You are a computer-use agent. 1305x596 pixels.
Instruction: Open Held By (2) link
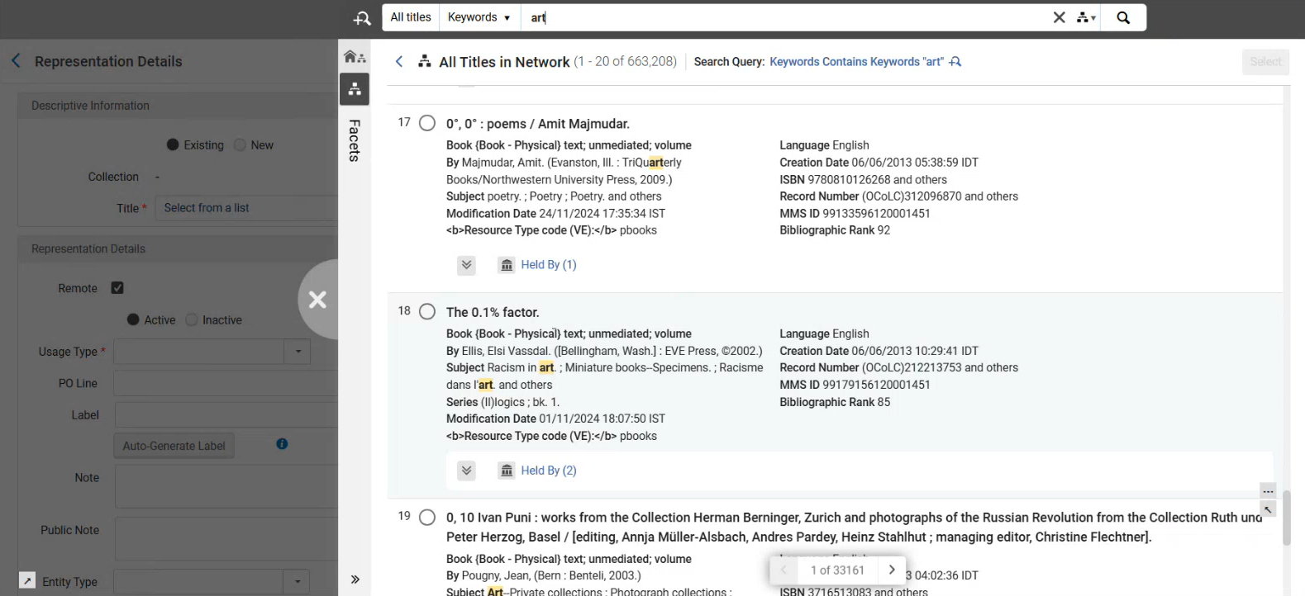pos(549,471)
